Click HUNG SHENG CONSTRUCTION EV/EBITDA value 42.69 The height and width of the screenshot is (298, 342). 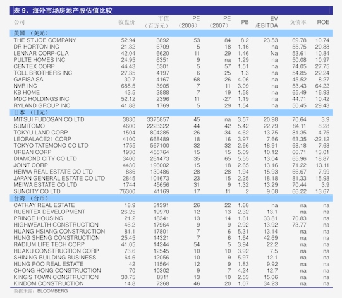pyautogui.click(x=271, y=238)
